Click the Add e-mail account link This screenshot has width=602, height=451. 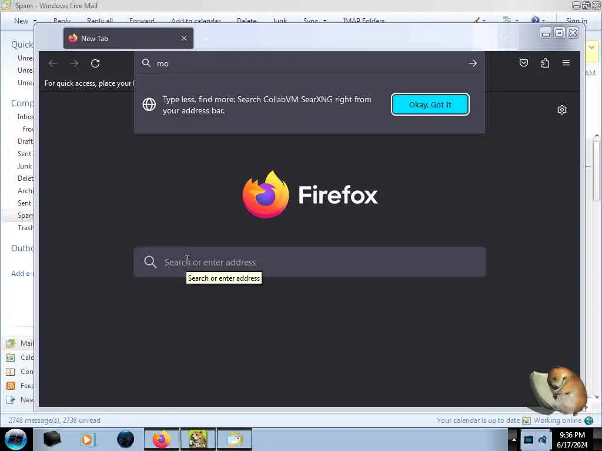[22, 274]
